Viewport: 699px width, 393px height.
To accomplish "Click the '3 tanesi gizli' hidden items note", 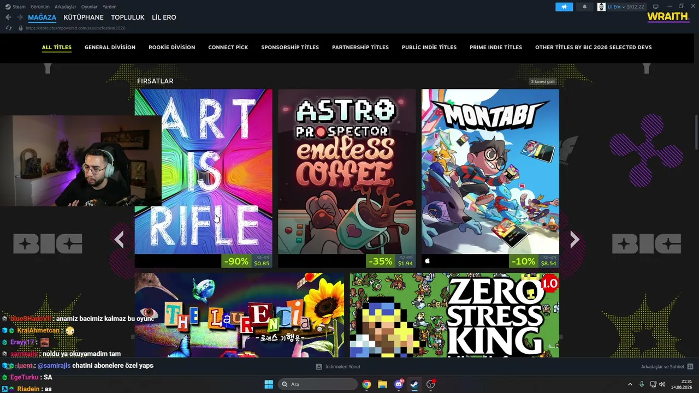I will point(543,81).
